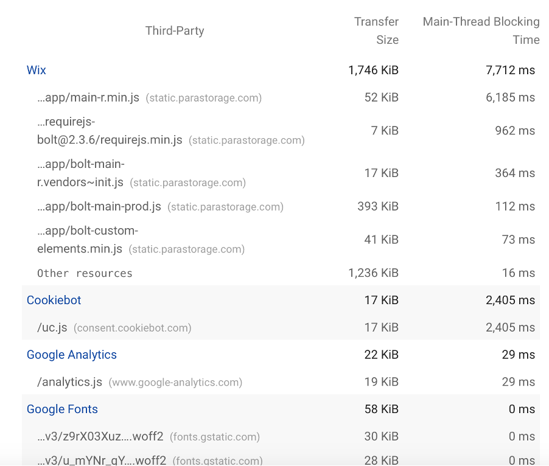549x466 pixels.
Task: Select the bolt-main-r.vendors~init.js entry
Action: [x=141, y=173]
